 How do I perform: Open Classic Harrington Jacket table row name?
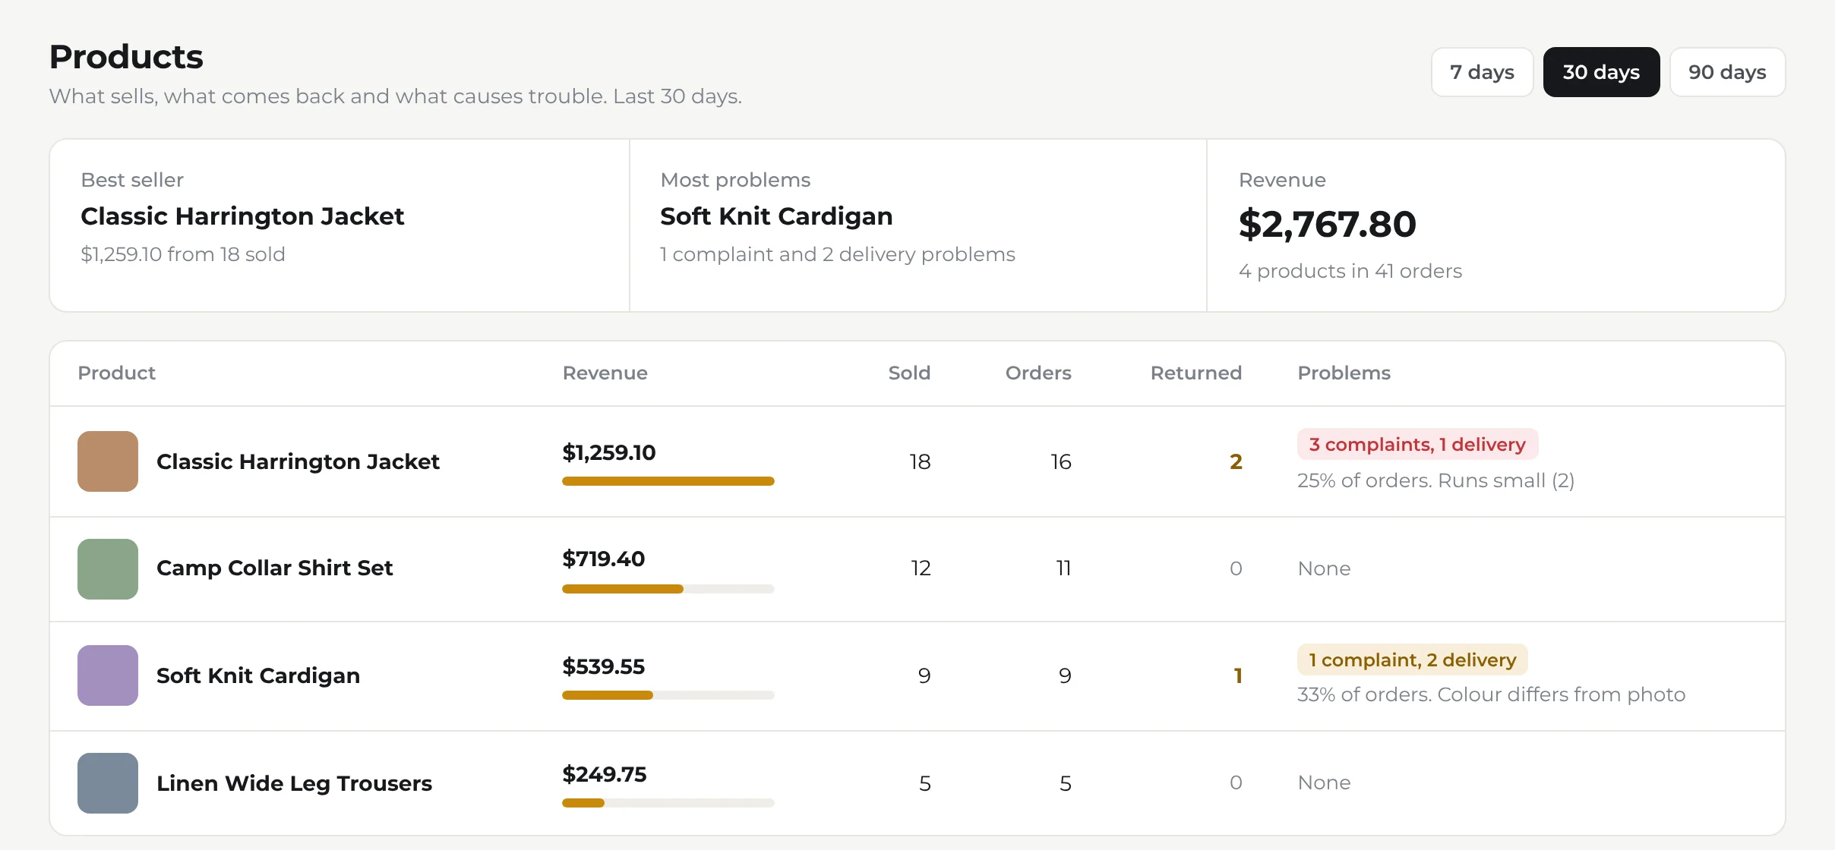click(298, 461)
